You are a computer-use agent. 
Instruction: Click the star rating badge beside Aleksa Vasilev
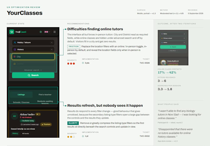tap(38, 114)
